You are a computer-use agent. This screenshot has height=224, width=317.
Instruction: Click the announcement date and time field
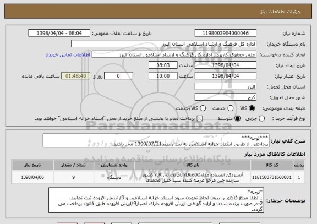click(59, 33)
